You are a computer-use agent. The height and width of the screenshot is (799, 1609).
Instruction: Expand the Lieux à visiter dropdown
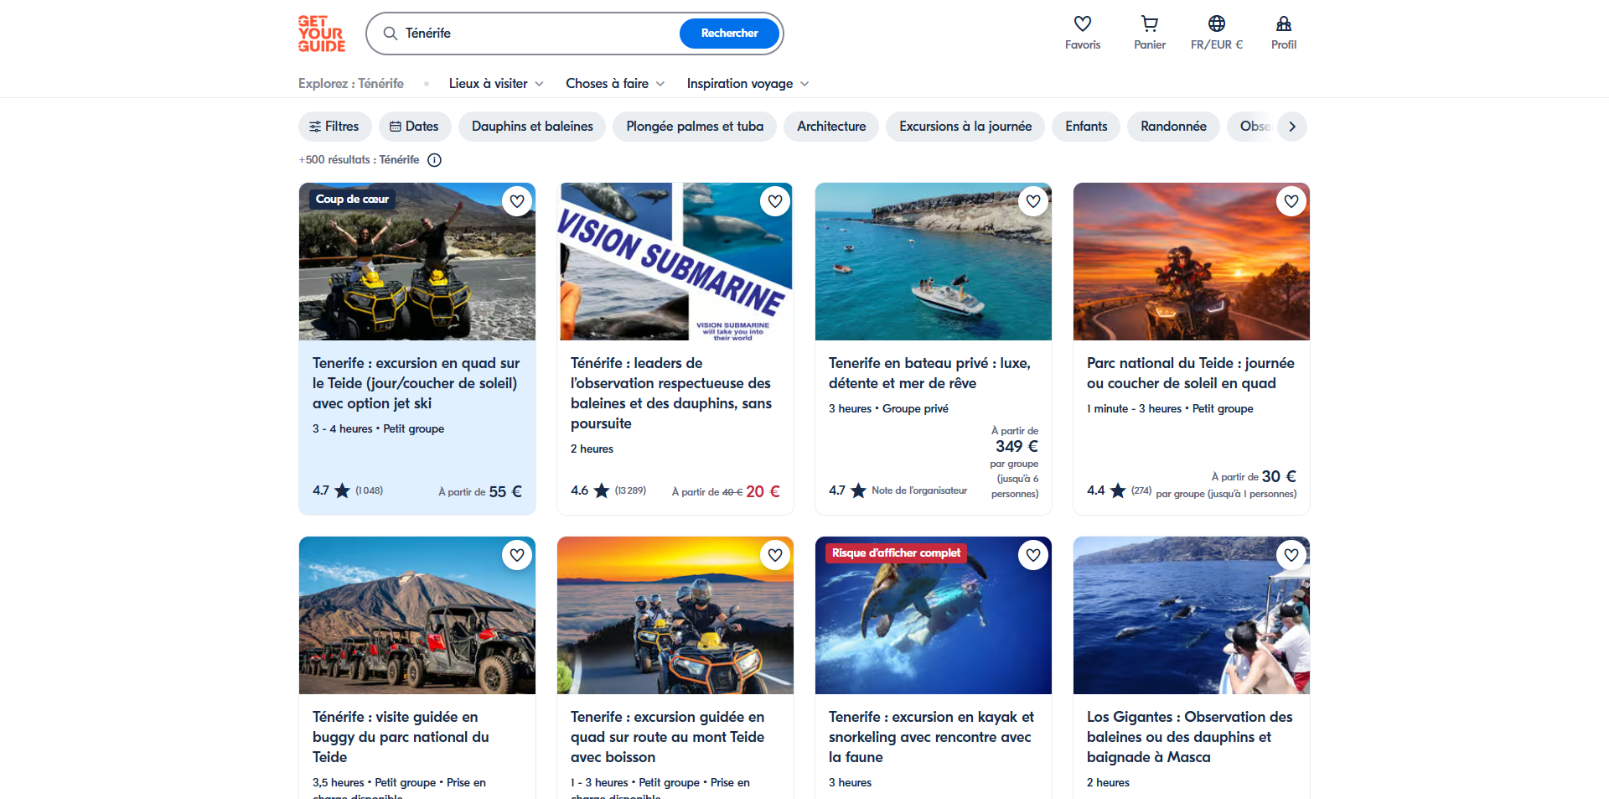tap(496, 84)
